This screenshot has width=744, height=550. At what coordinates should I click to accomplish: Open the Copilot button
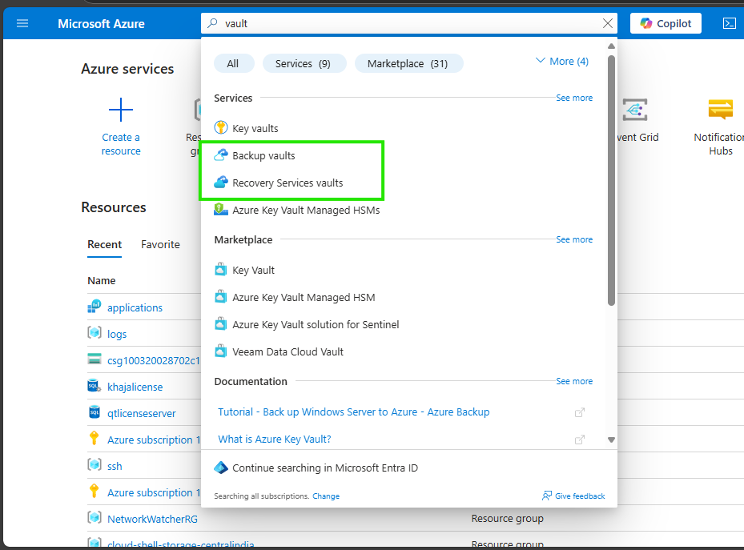coord(666,23)
